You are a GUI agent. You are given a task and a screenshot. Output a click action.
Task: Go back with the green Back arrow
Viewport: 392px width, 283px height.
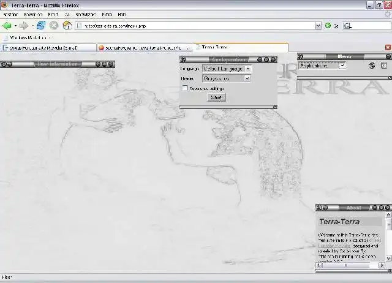point(7,26)
